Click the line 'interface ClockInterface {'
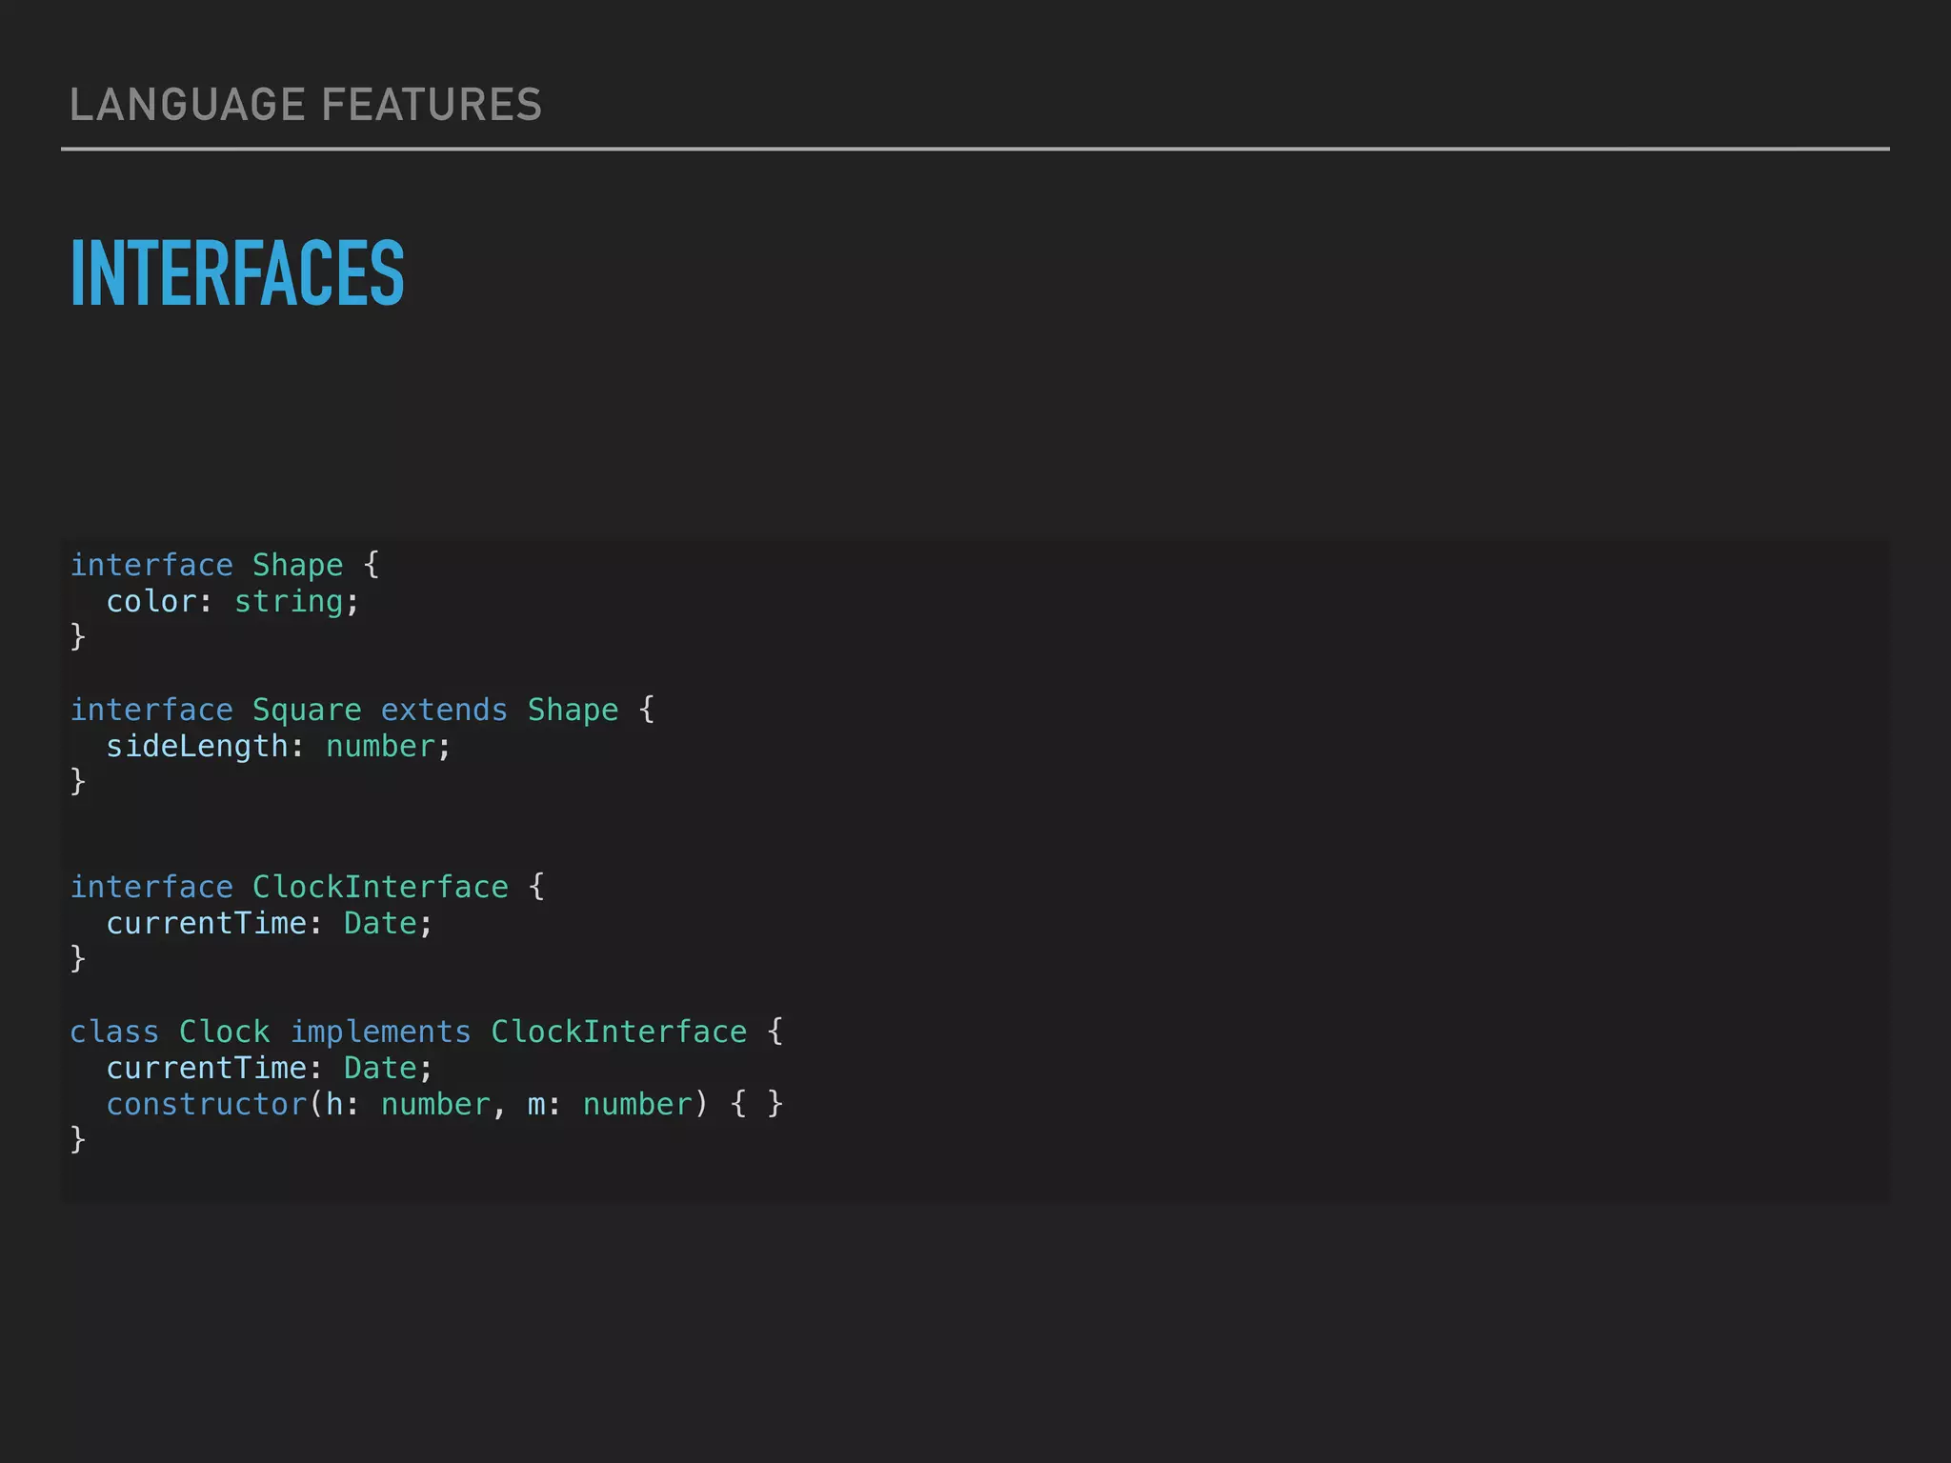The width and height of the screenshot is (1951, 1463). click(x=308, y=887)
